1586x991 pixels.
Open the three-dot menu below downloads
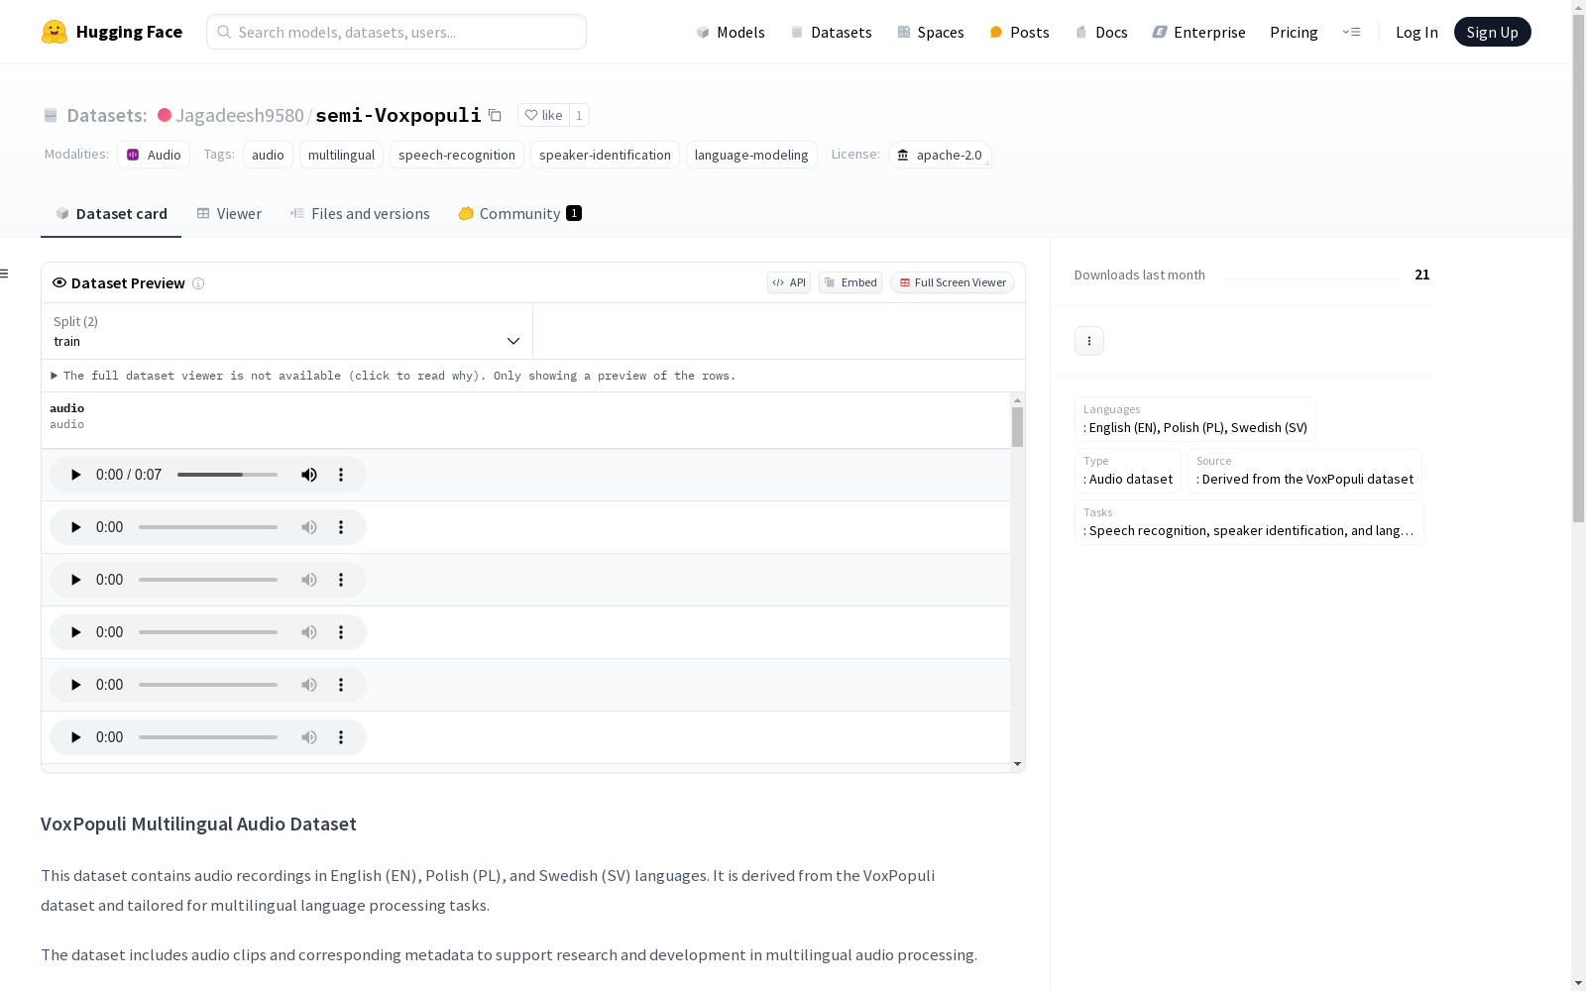(x=1089, y=341)
